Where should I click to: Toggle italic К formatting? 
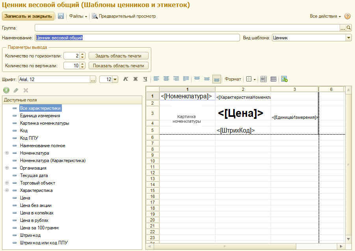point(126,79)
